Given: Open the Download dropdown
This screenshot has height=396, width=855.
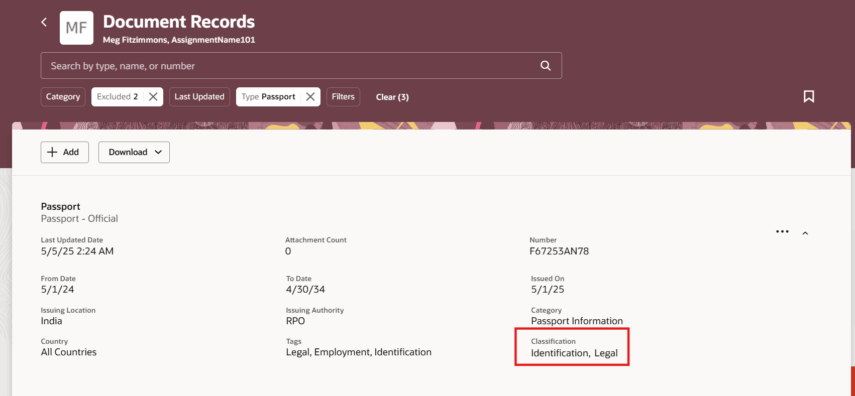Looking at the screenshot, I should [x=134, y=152].
